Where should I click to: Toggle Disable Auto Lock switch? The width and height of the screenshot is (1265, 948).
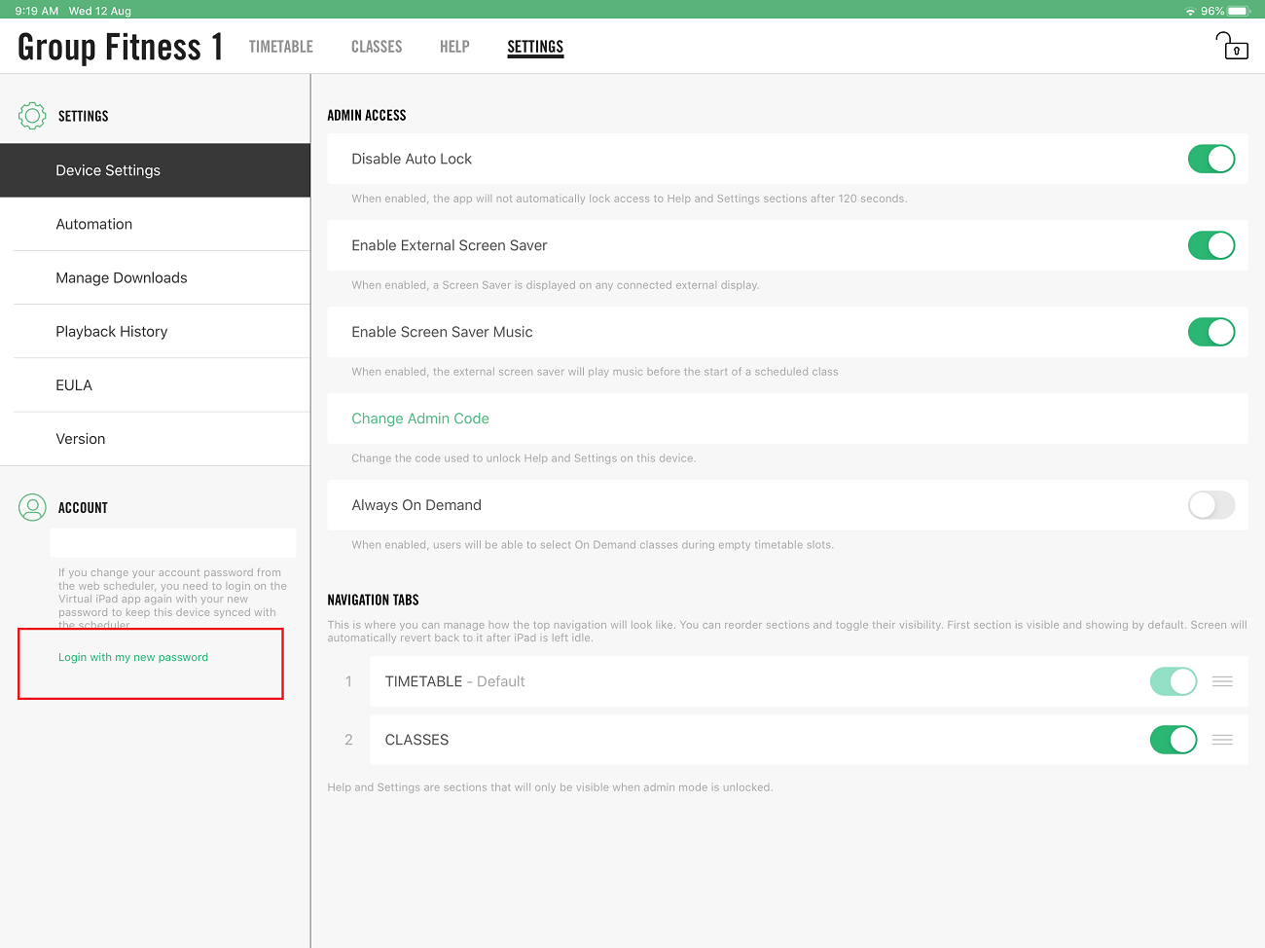(1211, 159)
